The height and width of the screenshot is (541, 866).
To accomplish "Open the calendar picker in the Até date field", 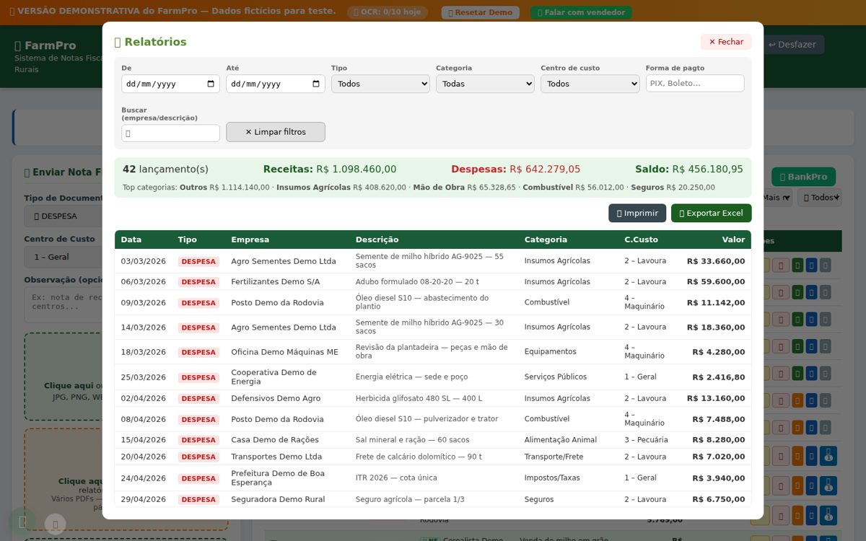I will click(x=315, y=84).
